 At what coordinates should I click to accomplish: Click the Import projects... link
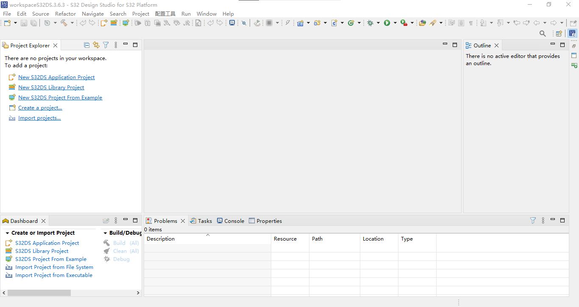pos(39,118)
